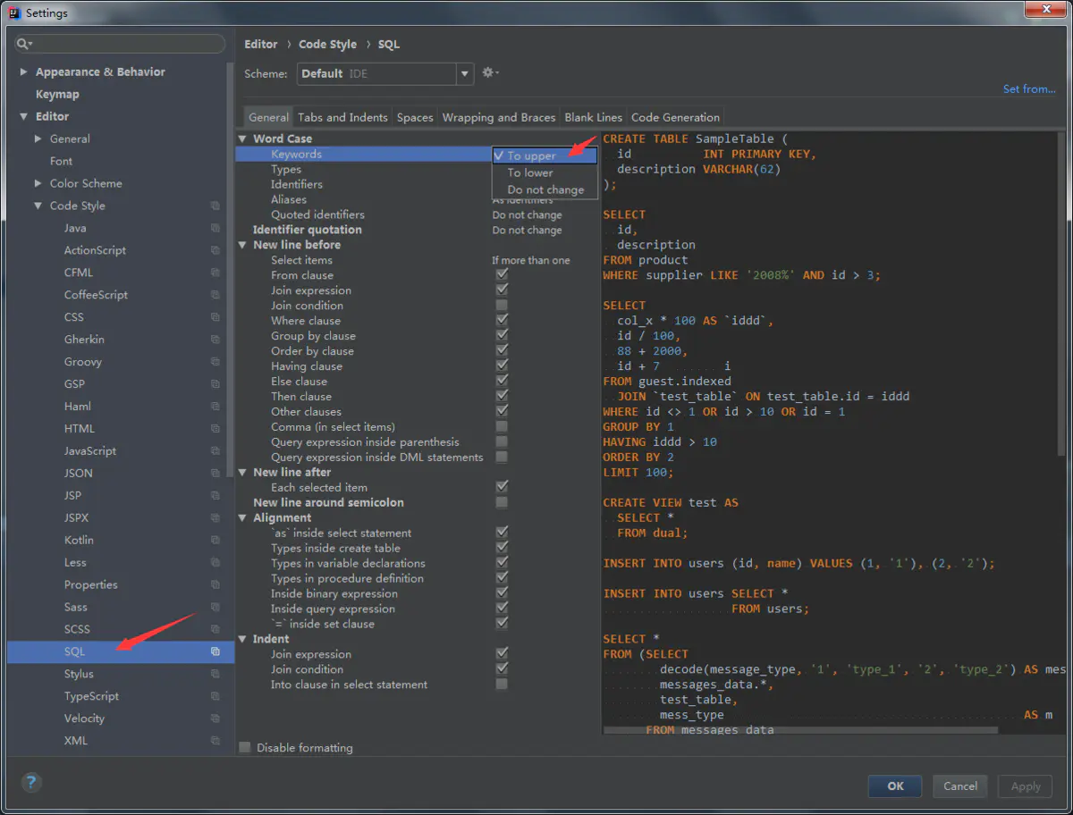The width and height of the screenshot is (1073, 815).
Task: Click the copy-settings icon beside HTML
Action: pos(215,429)
